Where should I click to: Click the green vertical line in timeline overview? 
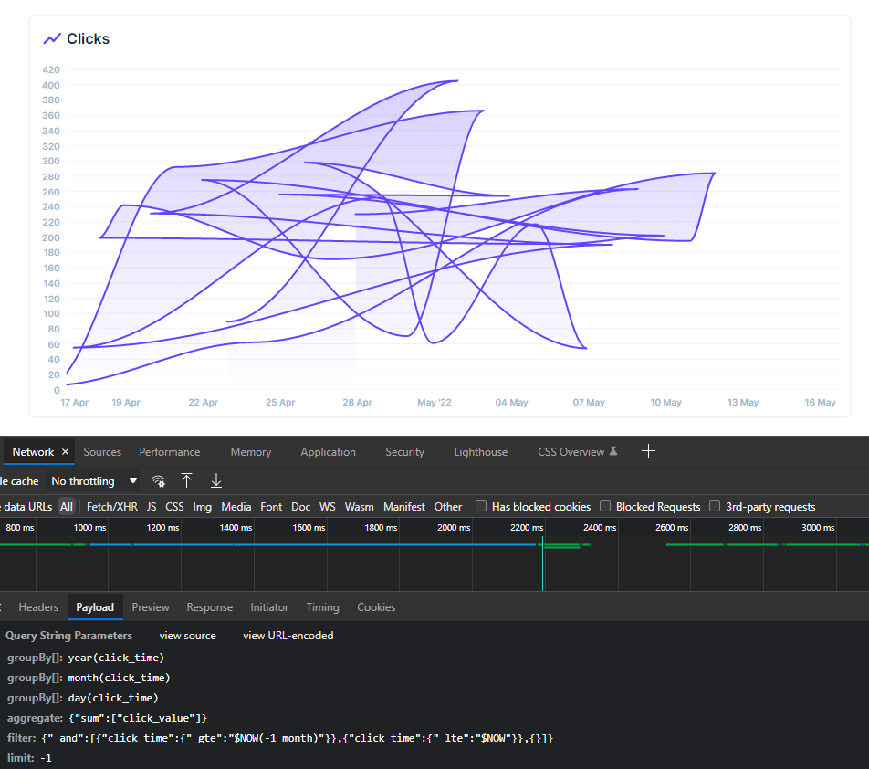542,563
